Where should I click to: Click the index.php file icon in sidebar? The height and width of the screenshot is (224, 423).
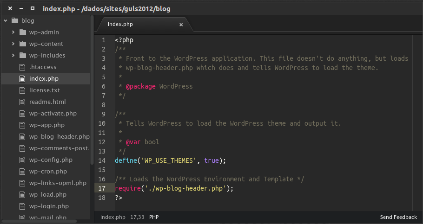pos(22,79)
